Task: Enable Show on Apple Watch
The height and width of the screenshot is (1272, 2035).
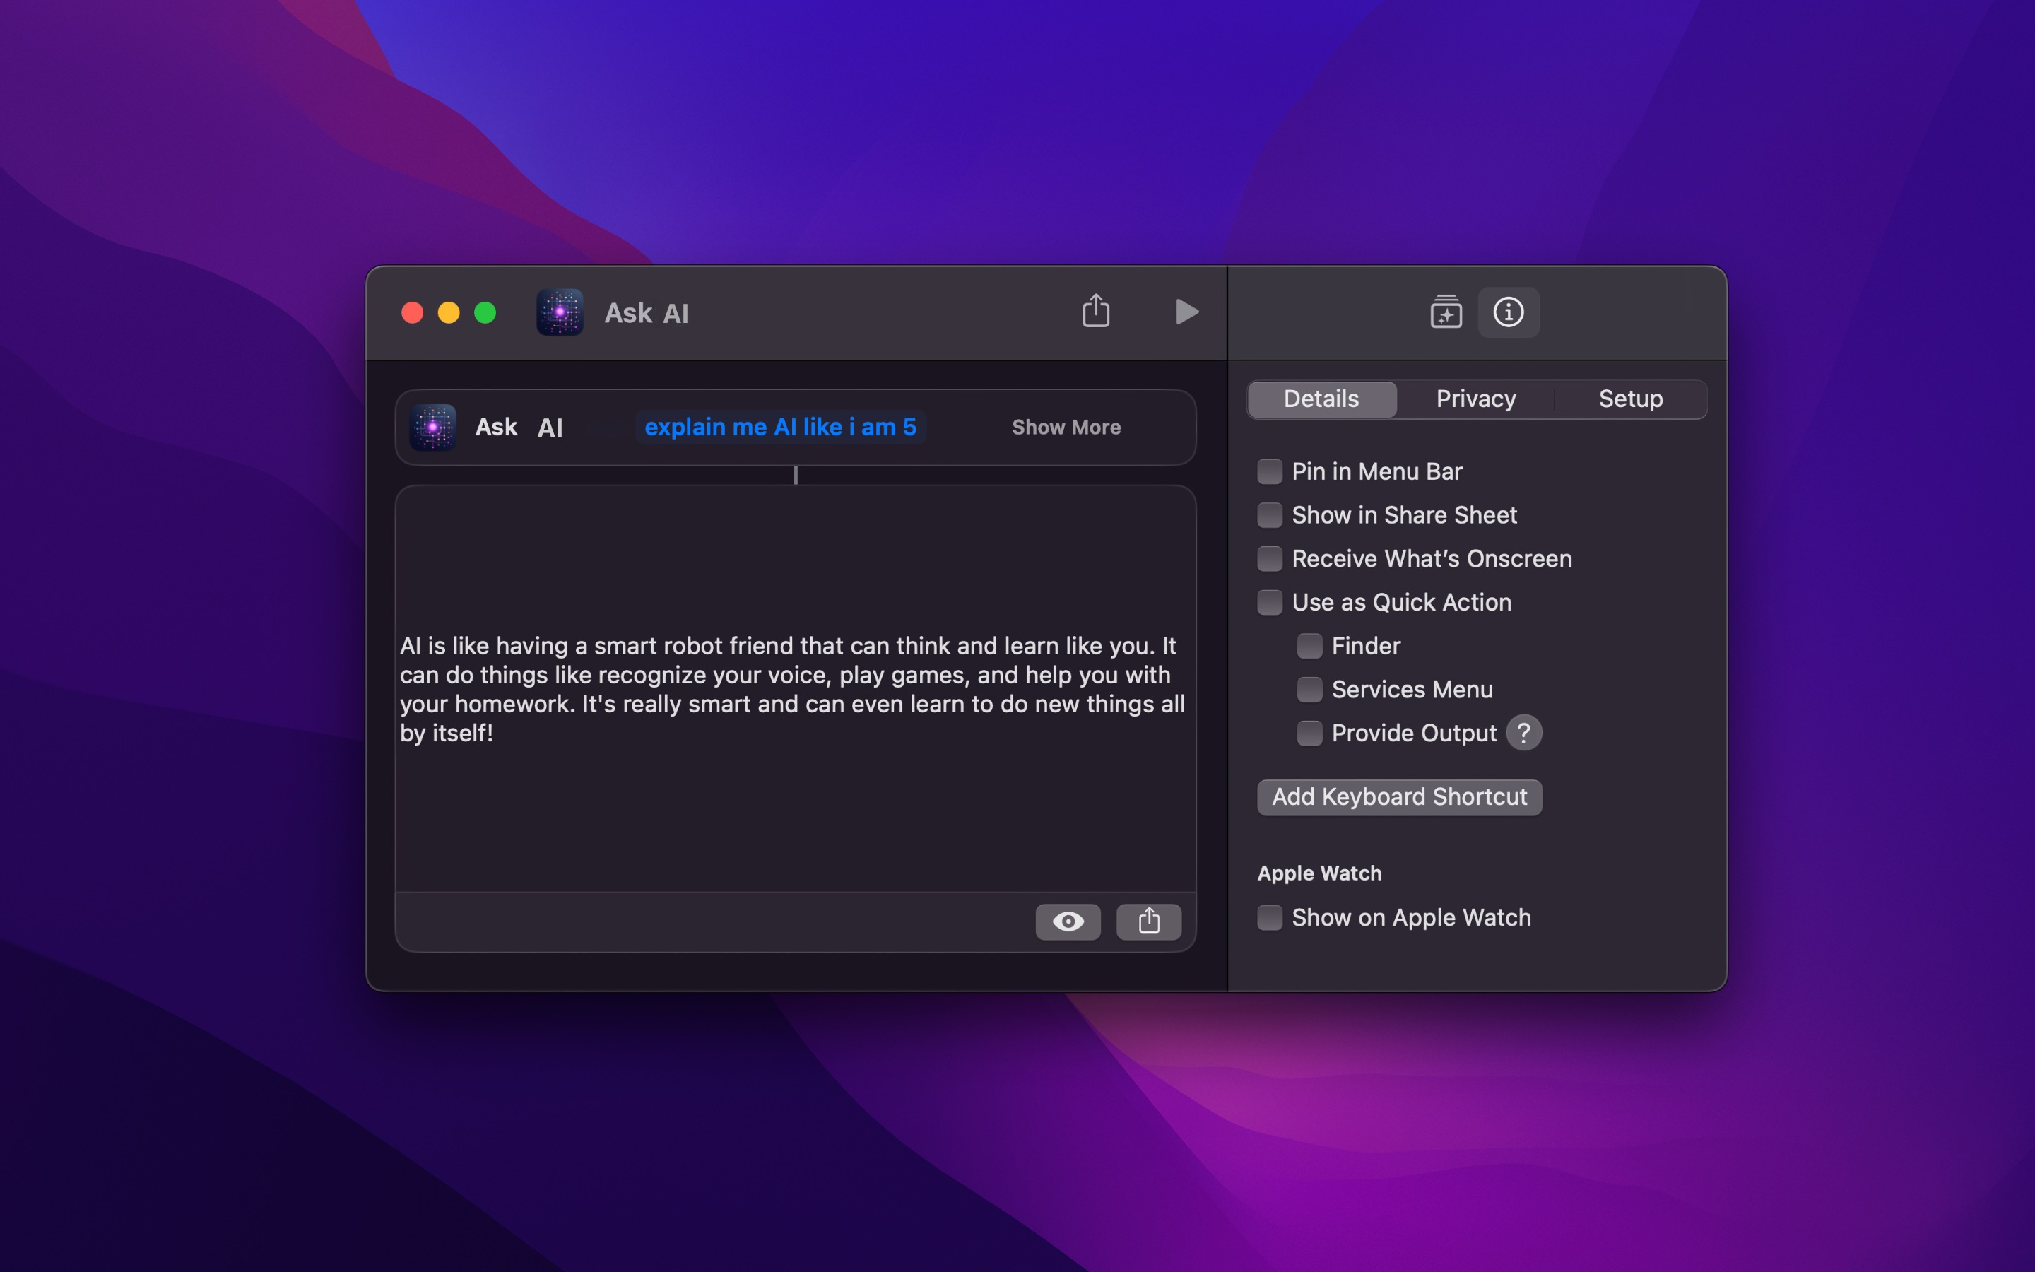Action: pyautogui.click(x=1270, y=918)
